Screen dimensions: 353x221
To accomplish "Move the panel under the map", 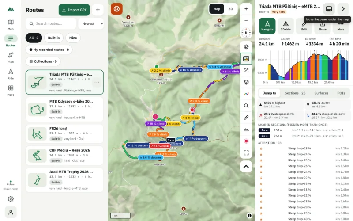I will (x=329, y=9).
